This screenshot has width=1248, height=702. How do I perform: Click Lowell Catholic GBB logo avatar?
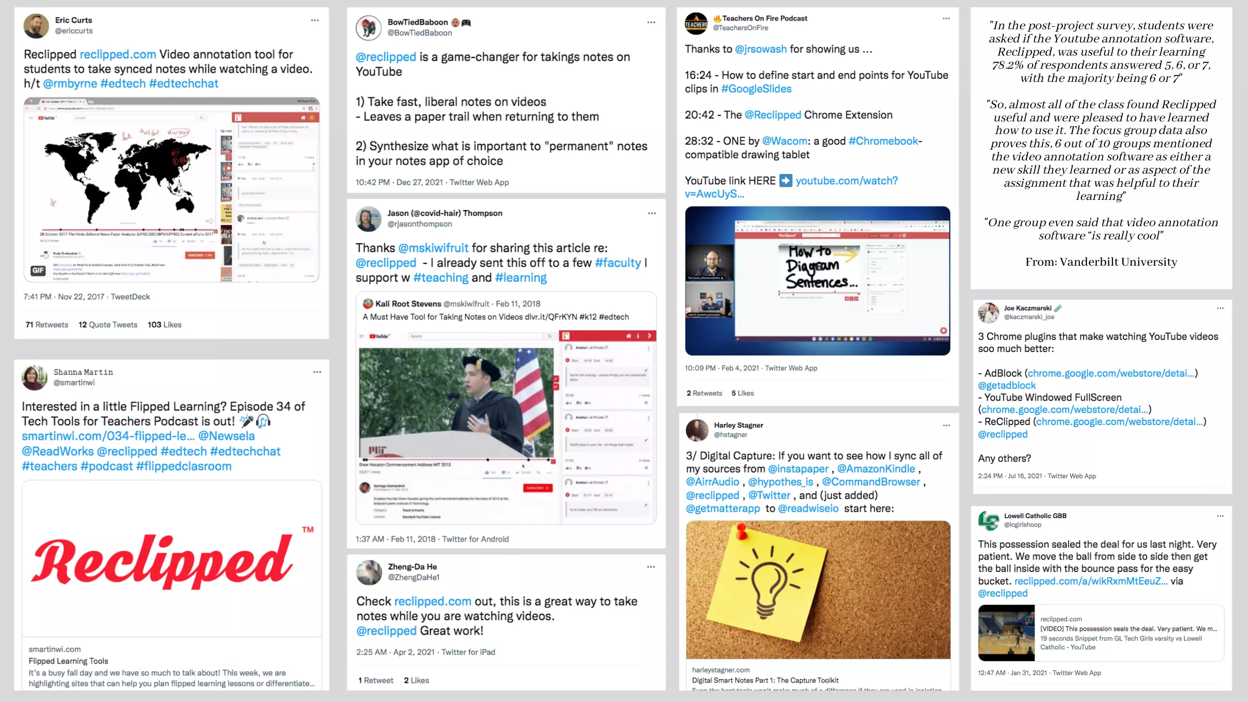click(x=989, y=520)
